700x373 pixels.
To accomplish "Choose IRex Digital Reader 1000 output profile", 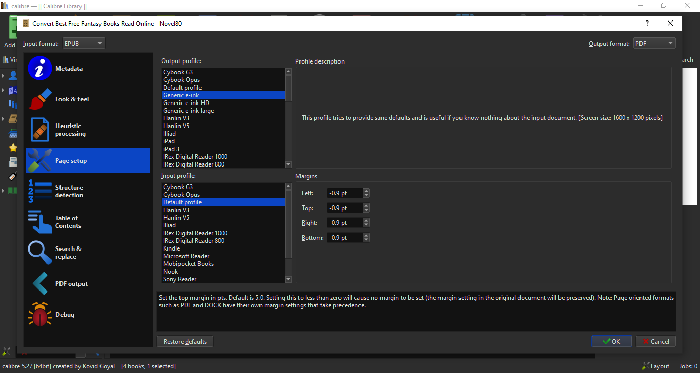I will tap(223, 157).
